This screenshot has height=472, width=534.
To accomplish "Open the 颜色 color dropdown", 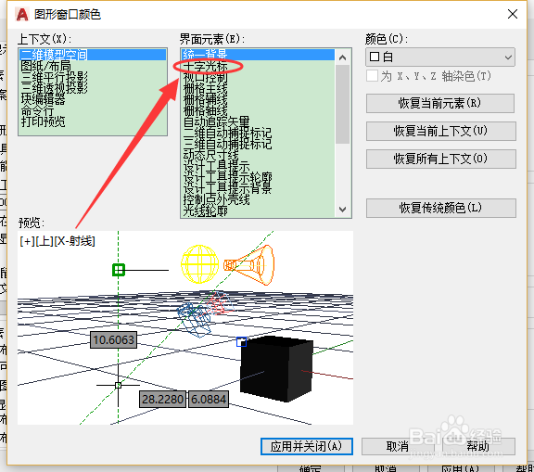I will coord(440,57).
